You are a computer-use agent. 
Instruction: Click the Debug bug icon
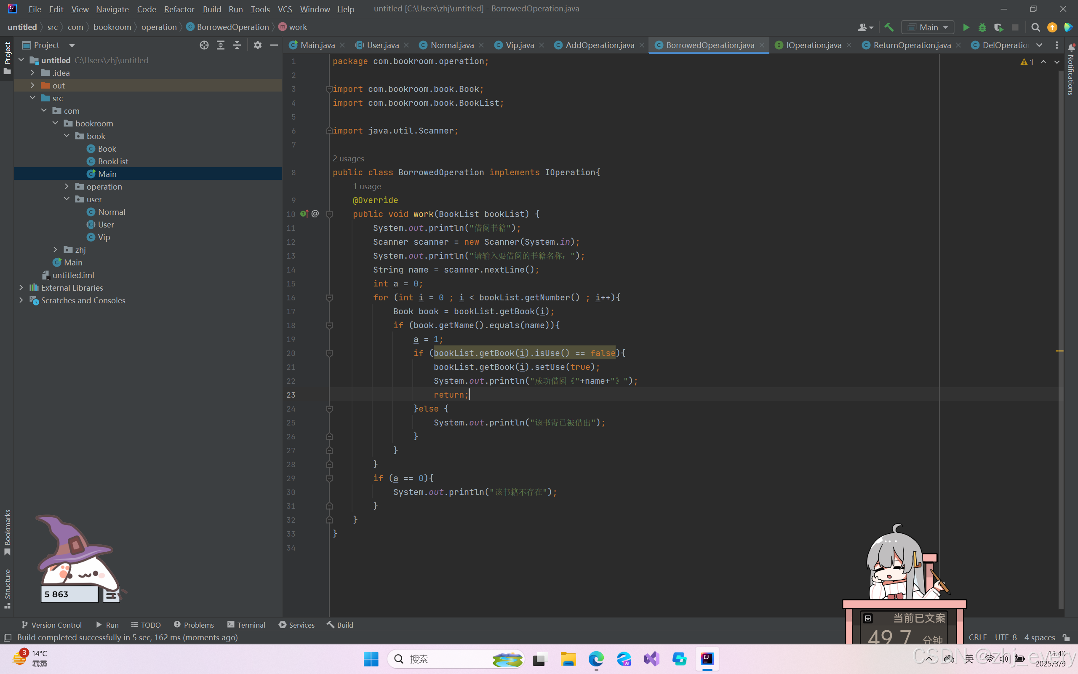pyautogui.click(x=982, y=28)
